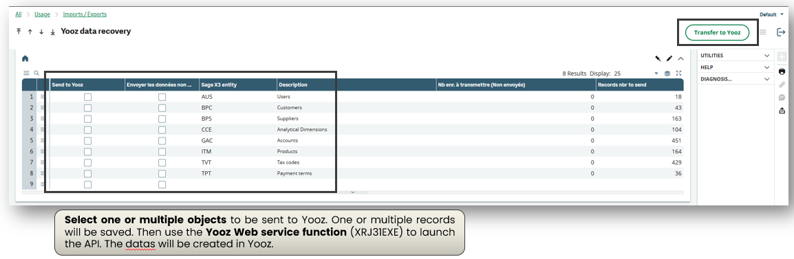Check Send to Yooz for ITM Products

click(x=87, y=152)
